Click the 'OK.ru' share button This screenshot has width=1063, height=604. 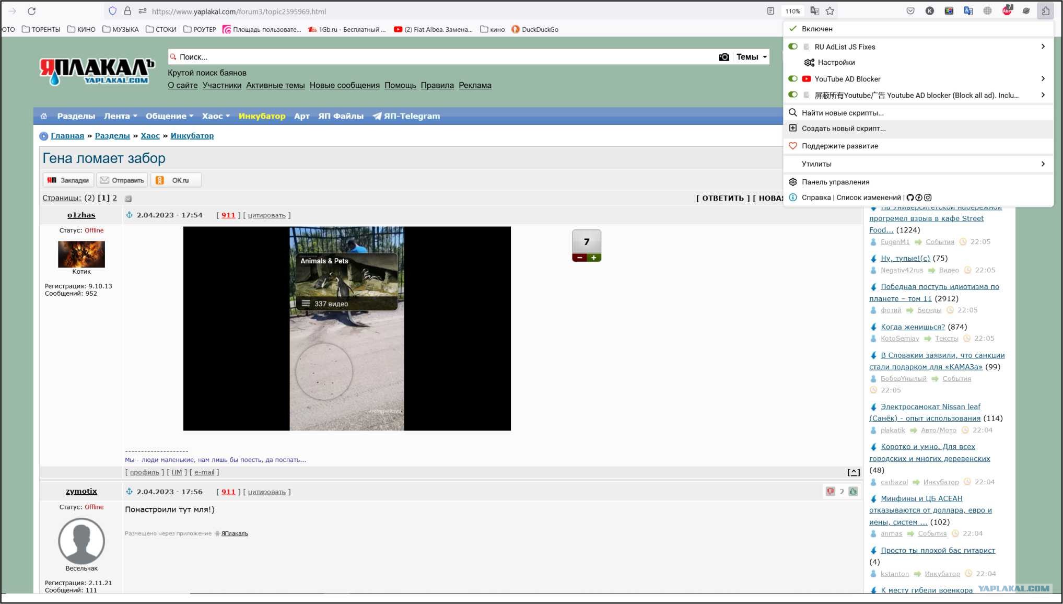pyautogui.click(x=176, y=180)
